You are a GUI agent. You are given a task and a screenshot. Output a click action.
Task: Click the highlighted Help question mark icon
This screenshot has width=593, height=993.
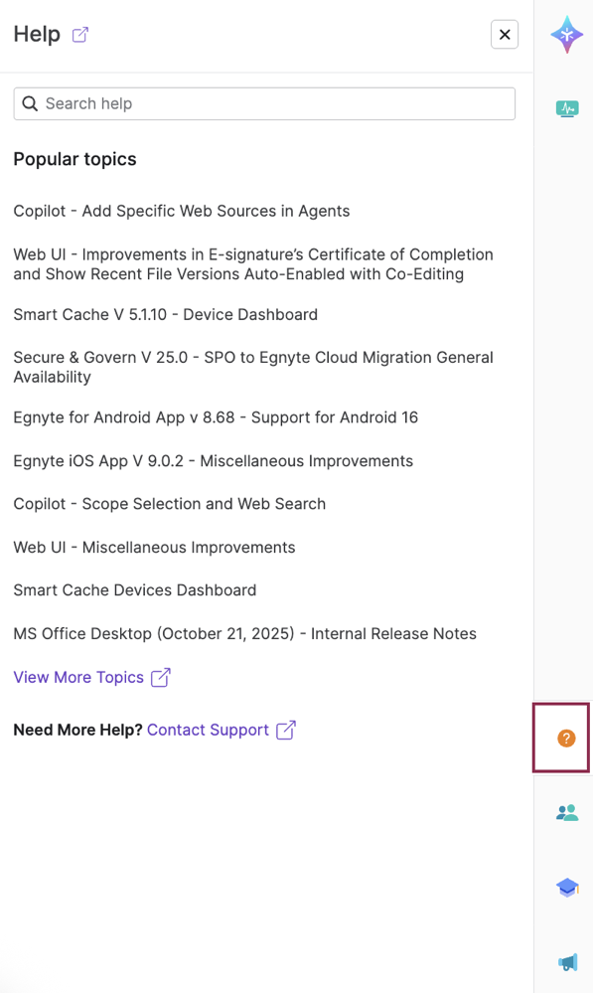pos(564,738)
